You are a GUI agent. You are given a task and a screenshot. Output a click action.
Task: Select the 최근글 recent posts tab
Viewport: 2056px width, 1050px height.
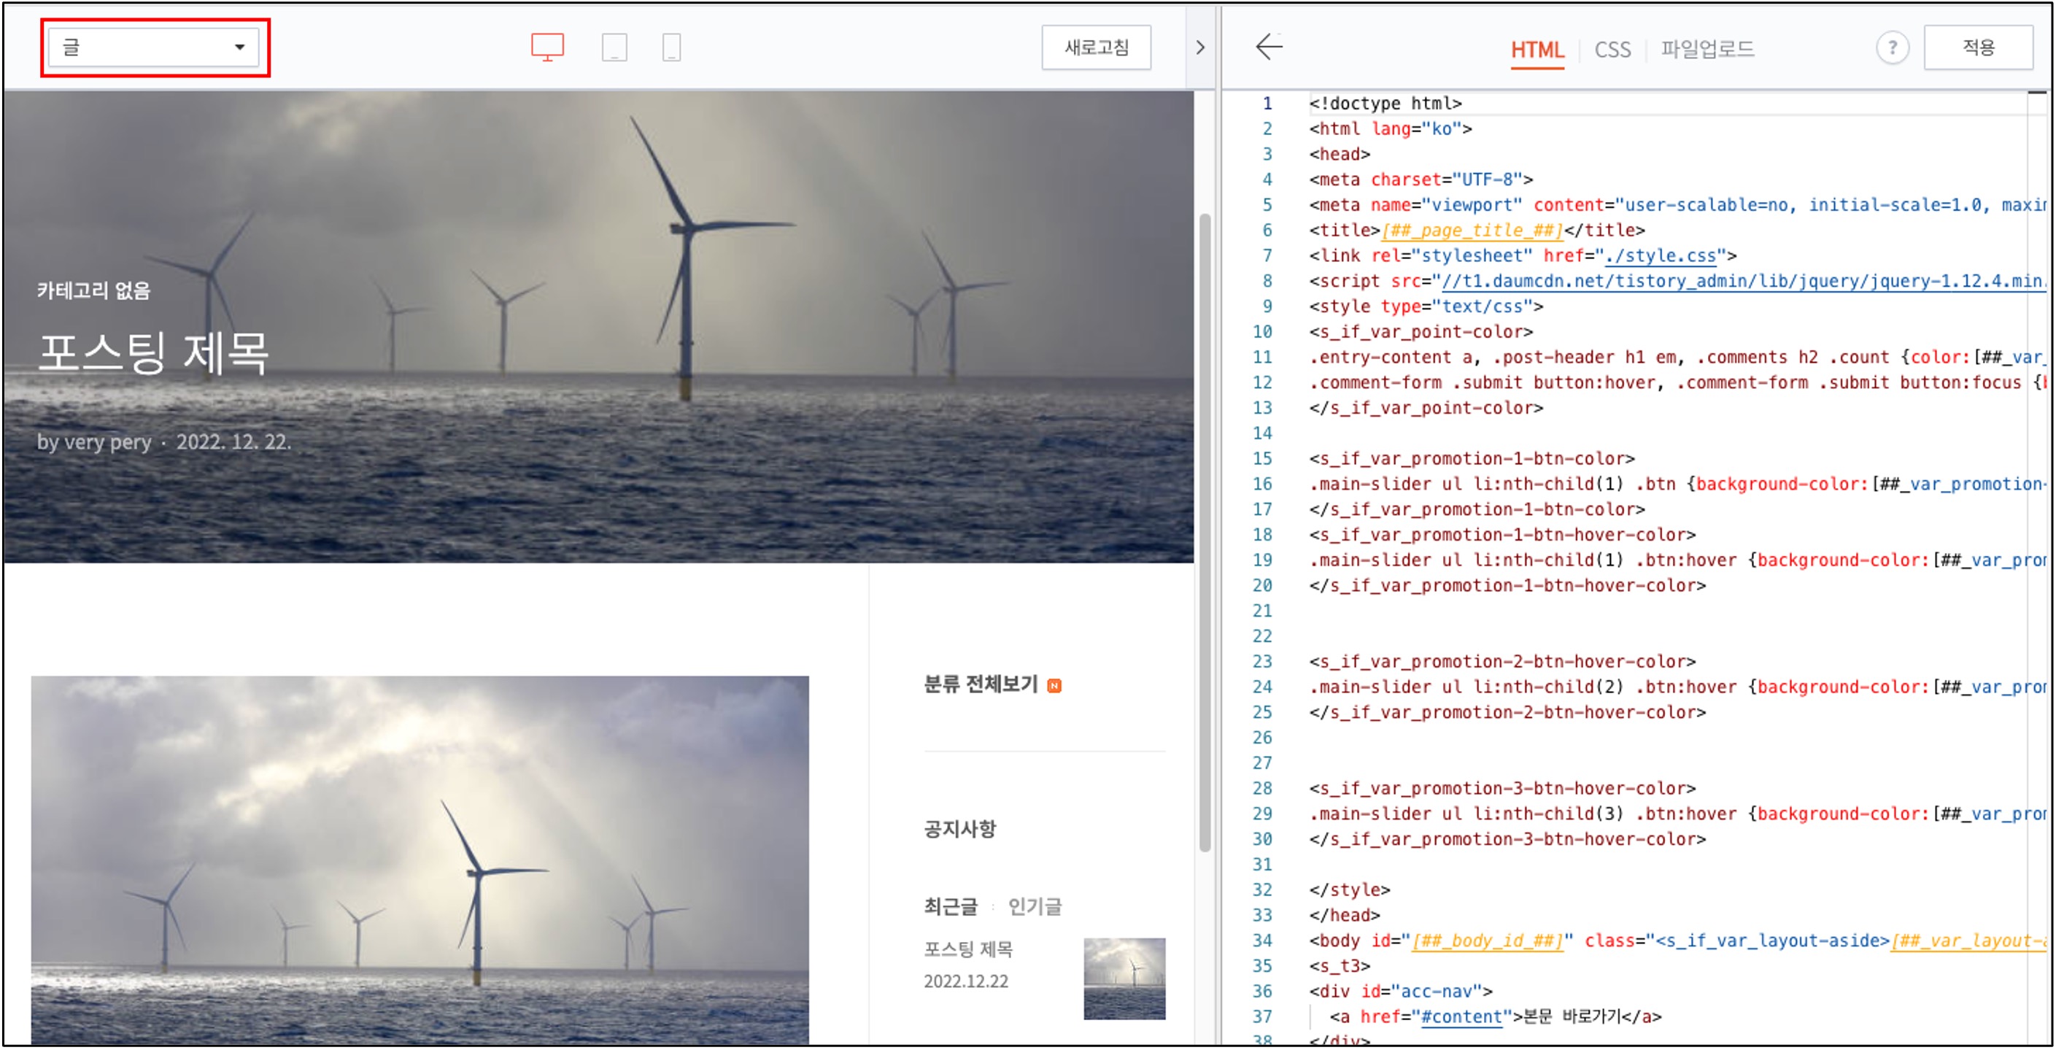950,906
